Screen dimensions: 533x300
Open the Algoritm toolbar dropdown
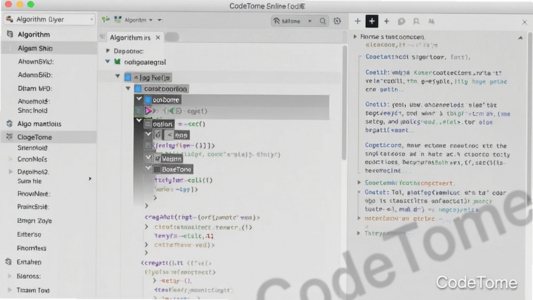pos(138,20)
